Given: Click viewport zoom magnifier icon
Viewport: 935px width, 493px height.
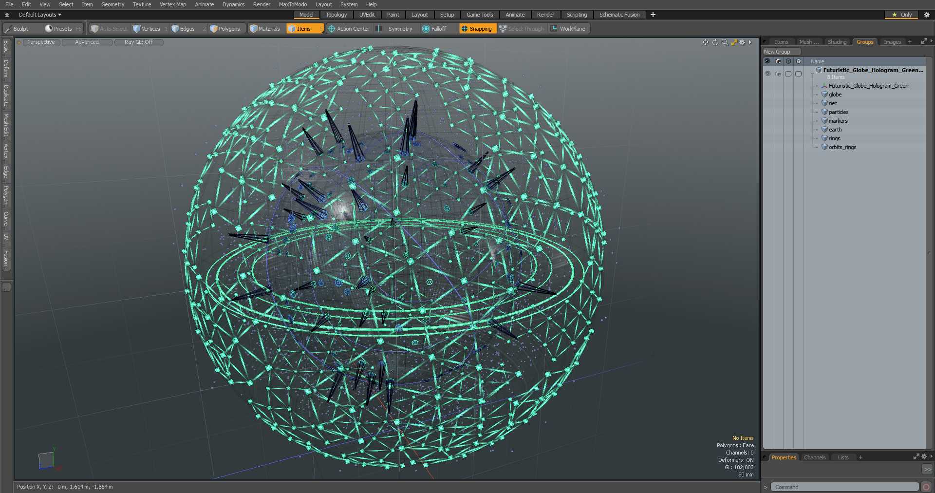Looking at the screenshot, I should pyautogui.click(x=725, y=42).
